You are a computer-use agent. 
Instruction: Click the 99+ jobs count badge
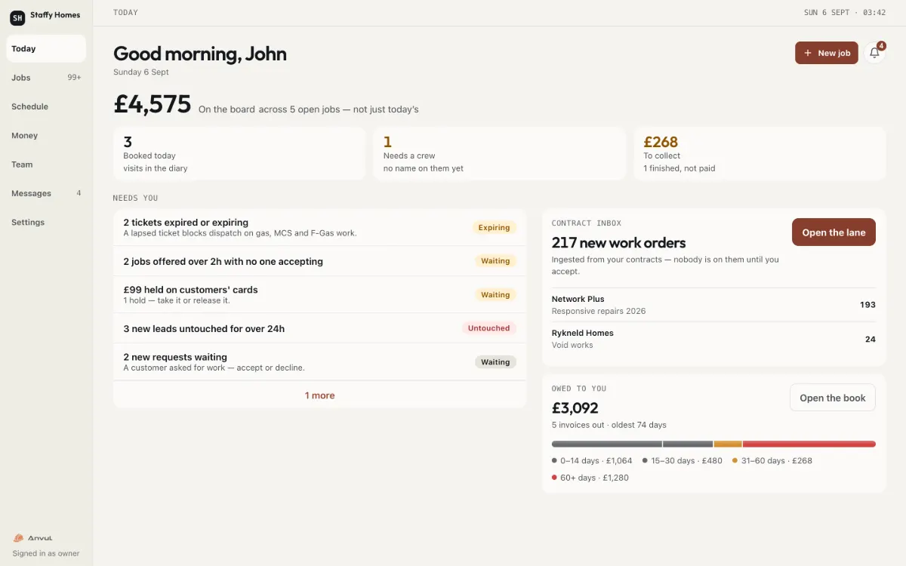[x=74, y=78]
